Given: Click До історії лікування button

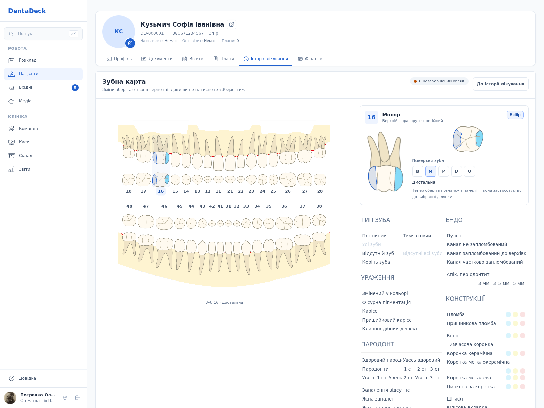Looking at the screenshot, I should pyautogui.click(x=500, y=84).
